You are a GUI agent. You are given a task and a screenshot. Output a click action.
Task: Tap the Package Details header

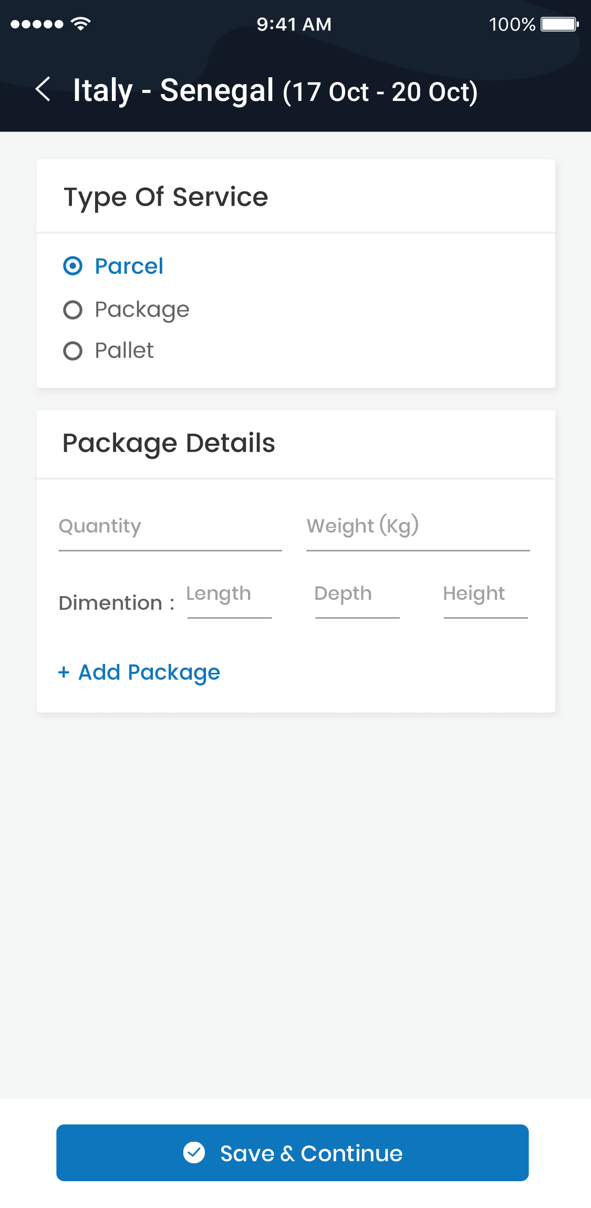(169, 443)
